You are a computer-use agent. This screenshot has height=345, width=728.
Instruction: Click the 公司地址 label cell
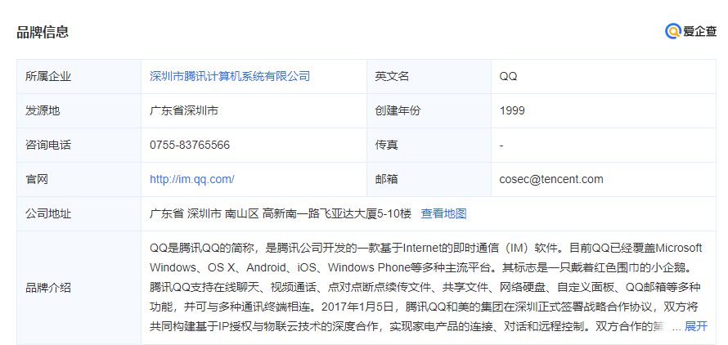pyautogui.click(x=79, y=213)
